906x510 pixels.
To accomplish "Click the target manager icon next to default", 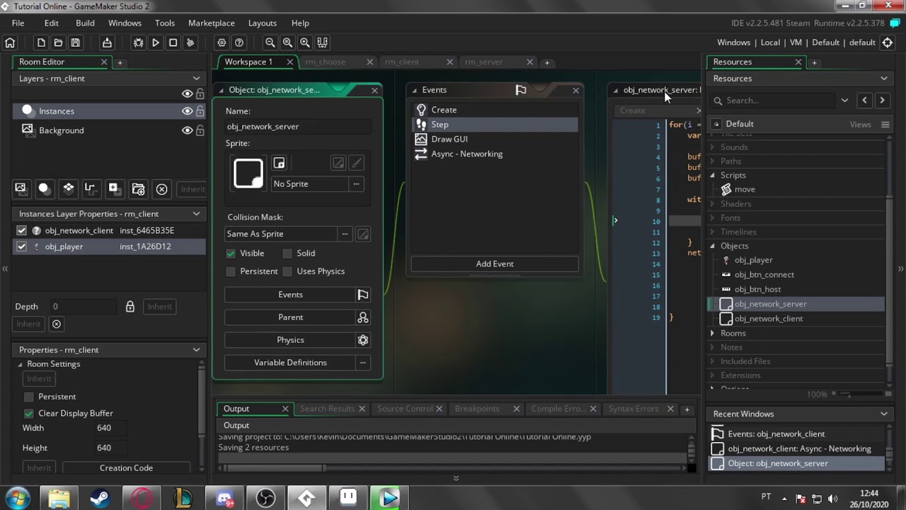I will click(888, 42).
